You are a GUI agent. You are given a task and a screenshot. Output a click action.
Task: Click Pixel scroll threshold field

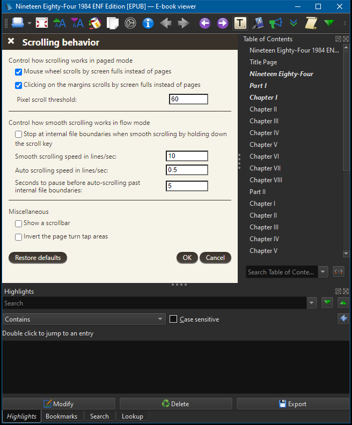point(188,99)
